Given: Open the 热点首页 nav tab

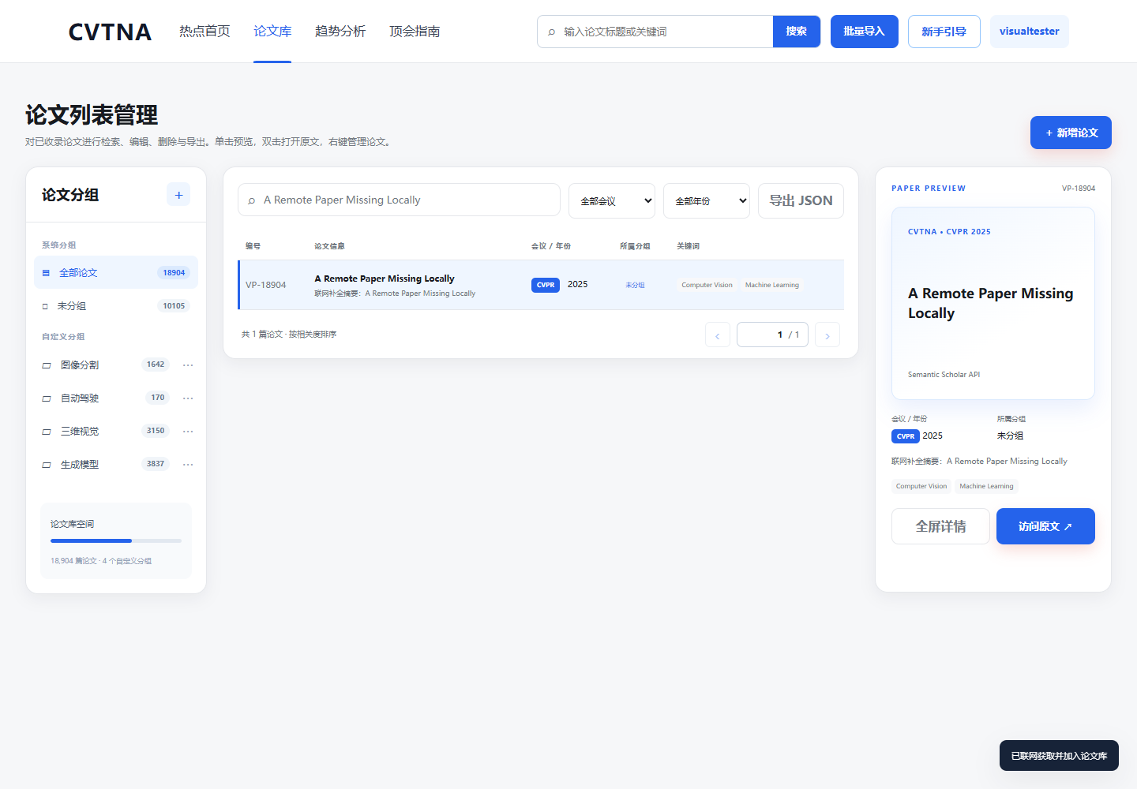Looking at the screenshot, I should pyautogui.click(x=205, y=32).
